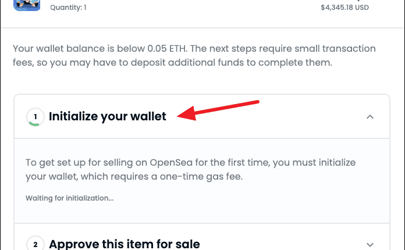Select the "Initialize your wallet" heading
405x250 pixels.
pyautogui.click(x=108, y=117)
